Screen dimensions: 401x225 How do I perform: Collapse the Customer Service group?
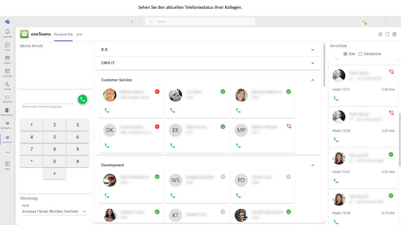pos(313,80)
